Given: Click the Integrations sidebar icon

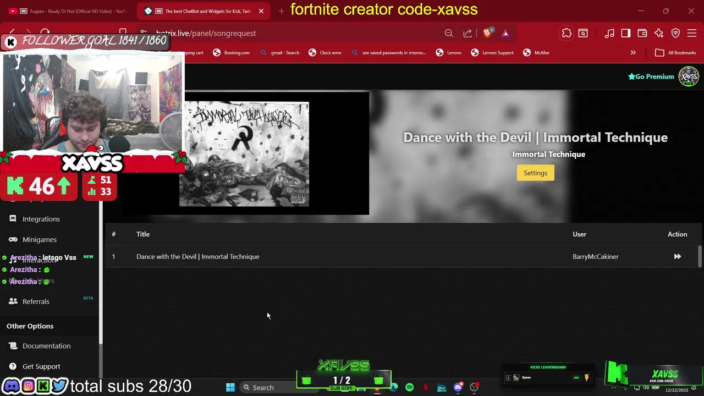Looking at the screenshot, I should tap(13, 218).
